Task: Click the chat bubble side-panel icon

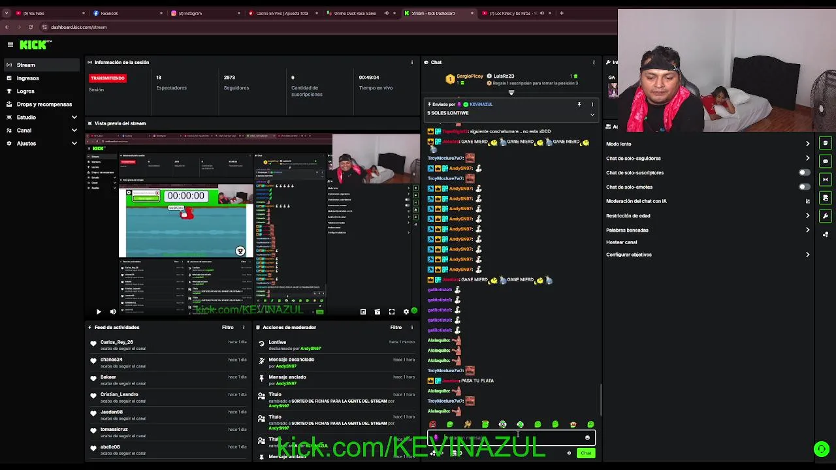Action: tap(826, 161)
